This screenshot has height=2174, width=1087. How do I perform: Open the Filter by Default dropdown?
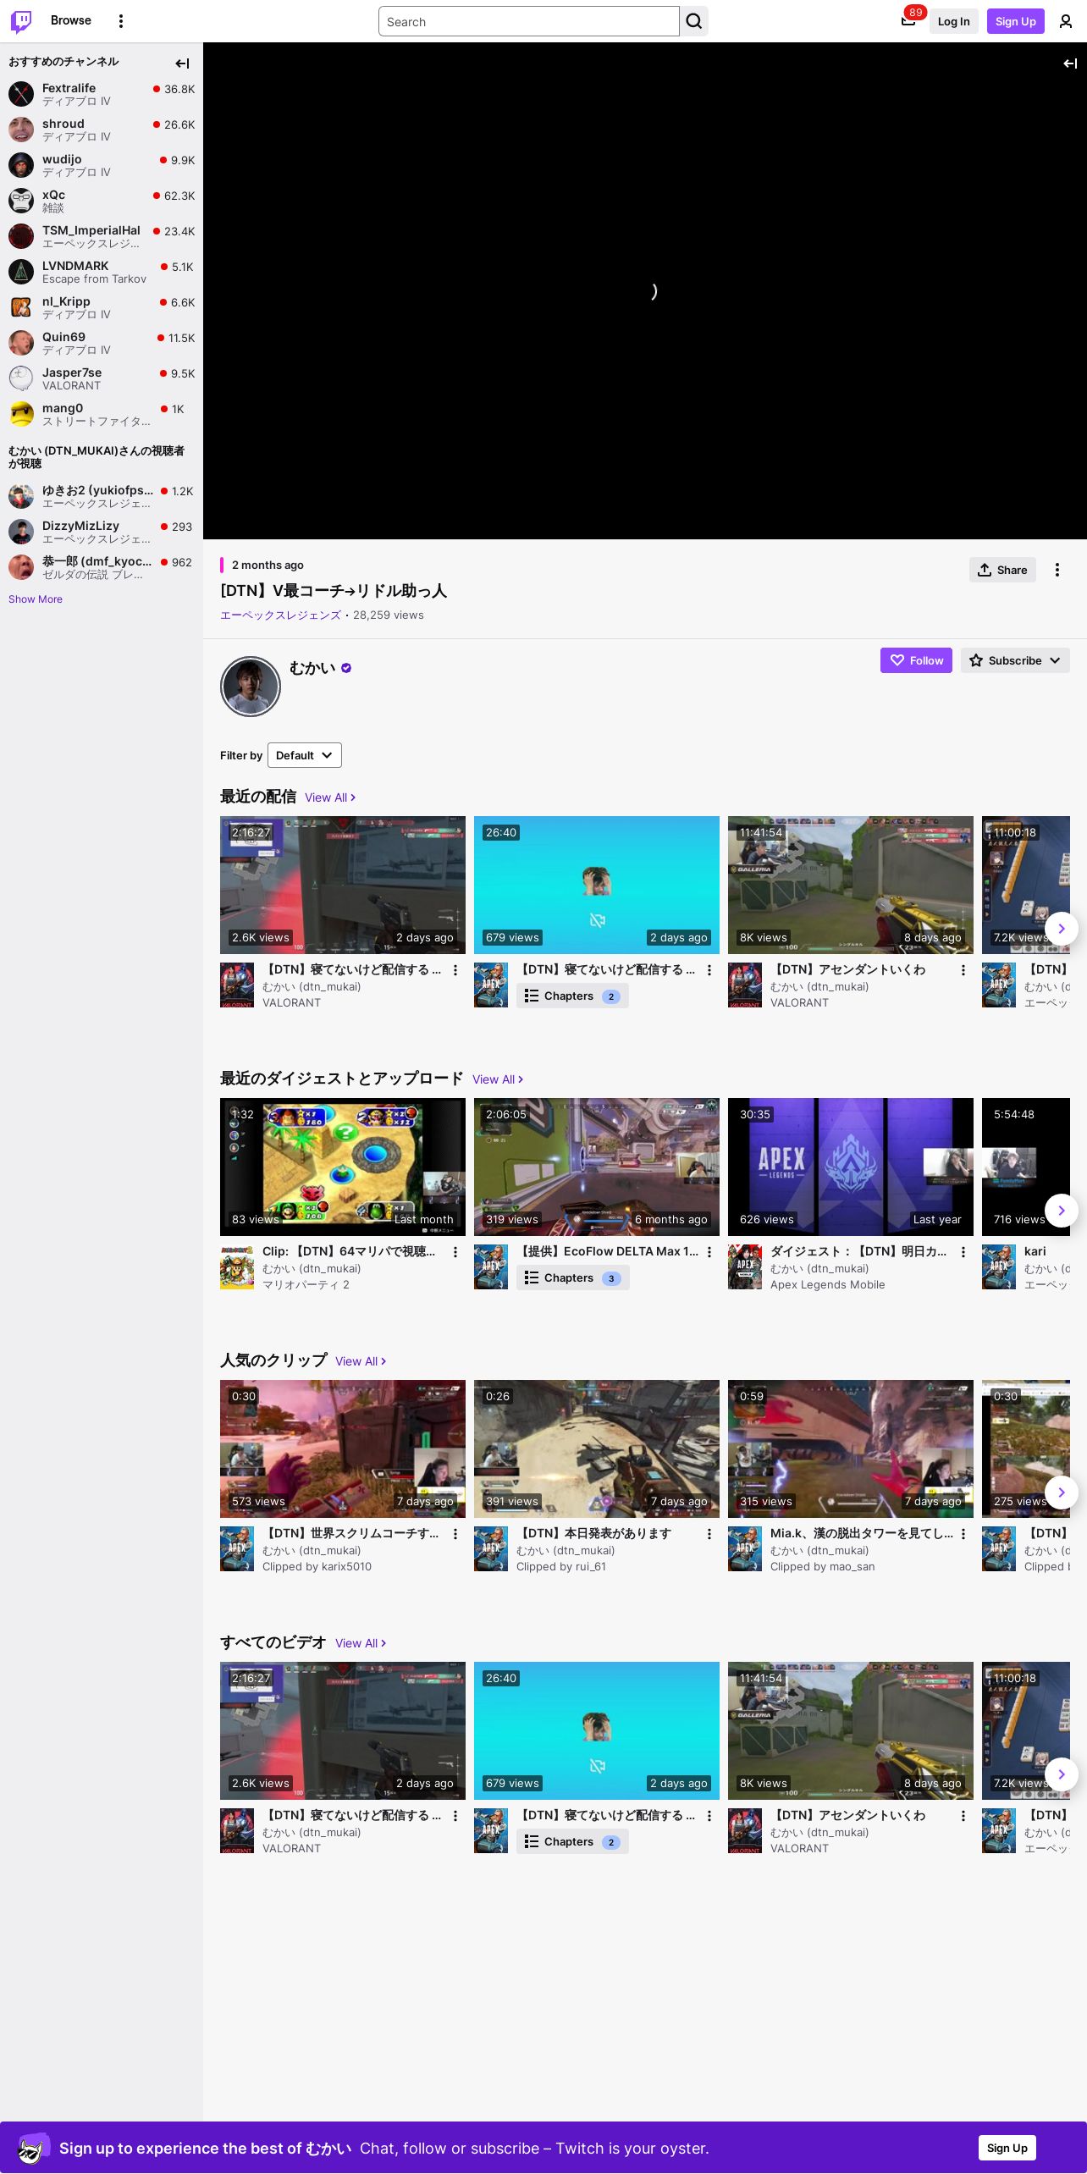coord(305,755)
